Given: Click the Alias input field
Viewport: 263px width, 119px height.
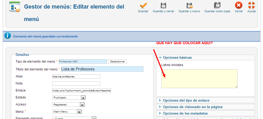Looking at the screenshot, I should point(76,77).
